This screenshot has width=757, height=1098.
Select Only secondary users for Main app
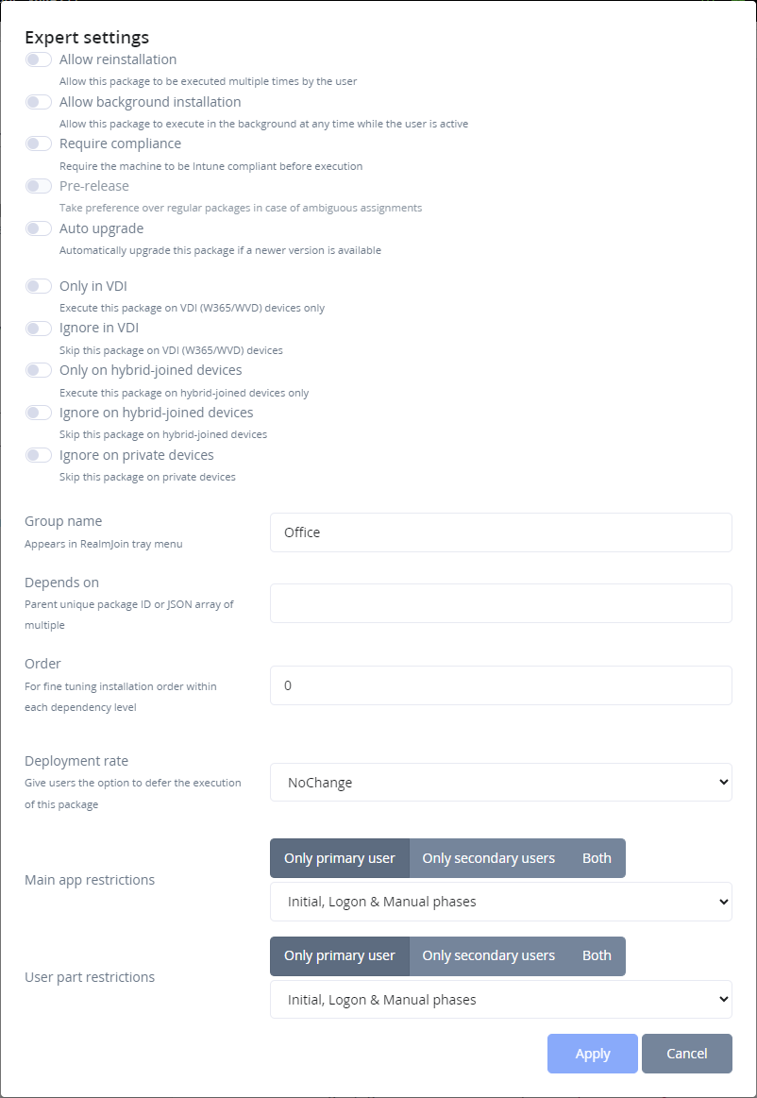(x=488, y=858)
